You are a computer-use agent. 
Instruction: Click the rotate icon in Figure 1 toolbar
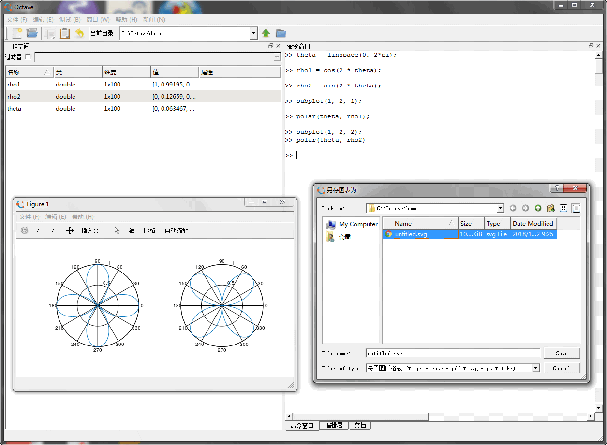(25, 230)
